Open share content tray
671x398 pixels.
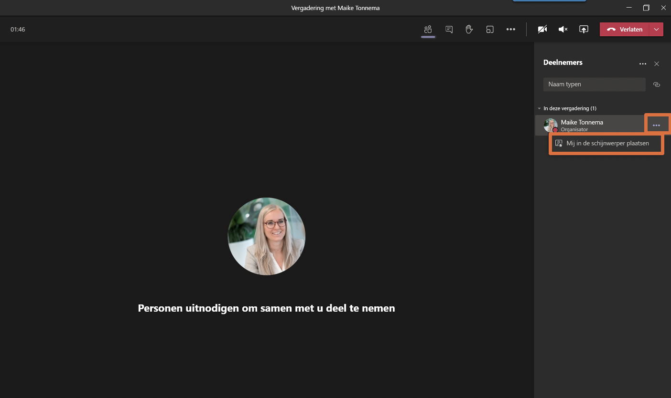(584, 30)
